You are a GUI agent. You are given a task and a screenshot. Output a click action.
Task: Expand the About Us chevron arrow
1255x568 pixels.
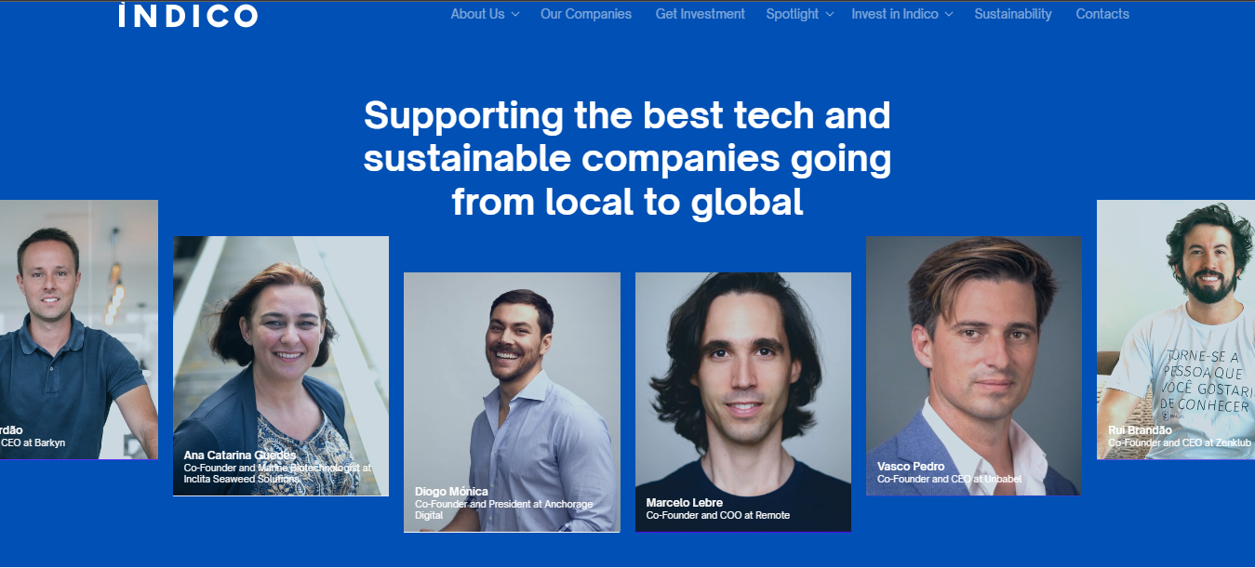coord(514,15)
